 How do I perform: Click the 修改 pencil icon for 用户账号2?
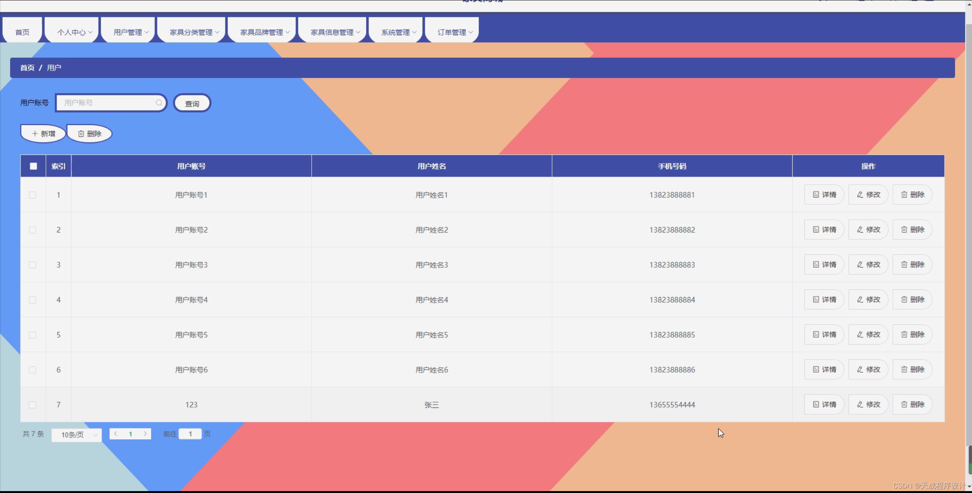[860, 229]
